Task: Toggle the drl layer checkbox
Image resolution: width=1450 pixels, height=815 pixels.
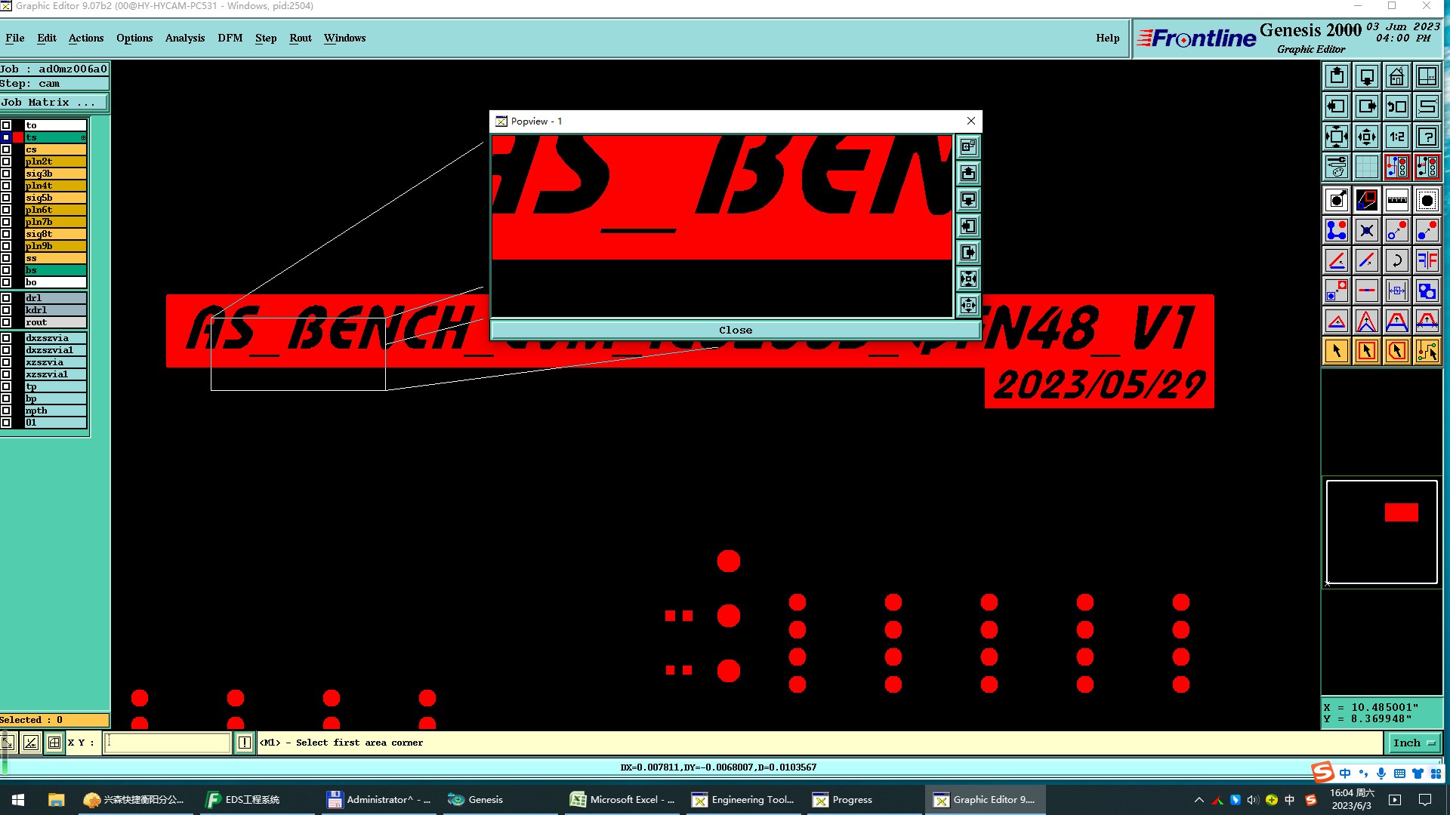Action: pos(6,298)
